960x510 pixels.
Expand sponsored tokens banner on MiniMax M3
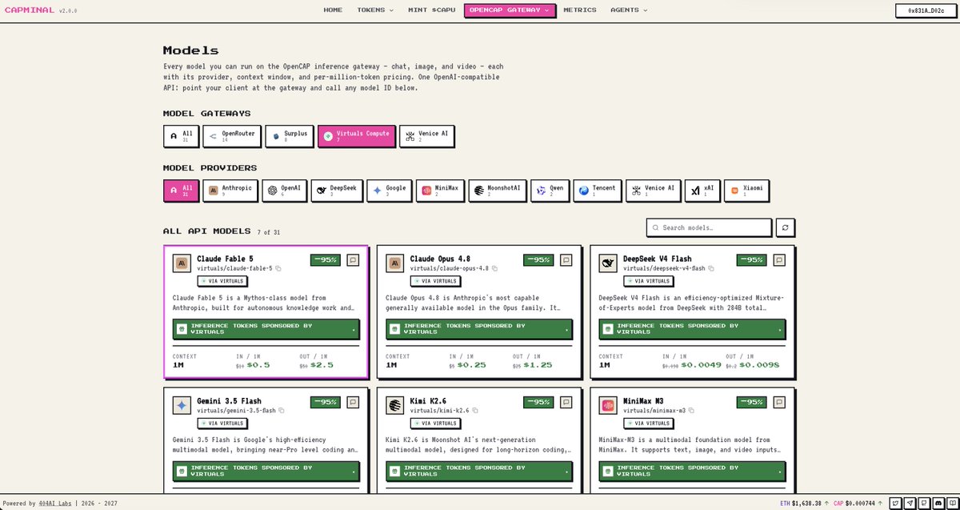click(x=693, y=471)
